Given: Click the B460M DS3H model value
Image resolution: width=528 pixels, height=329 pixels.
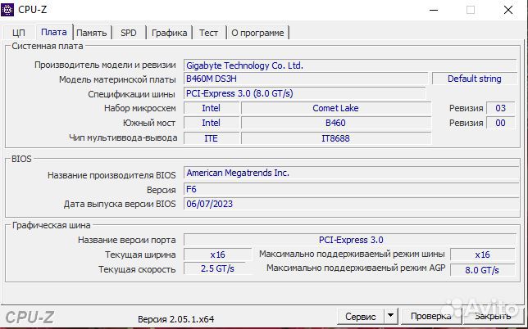Looking at the screenshot, I should pyautogui.click(x=306, y=79).
